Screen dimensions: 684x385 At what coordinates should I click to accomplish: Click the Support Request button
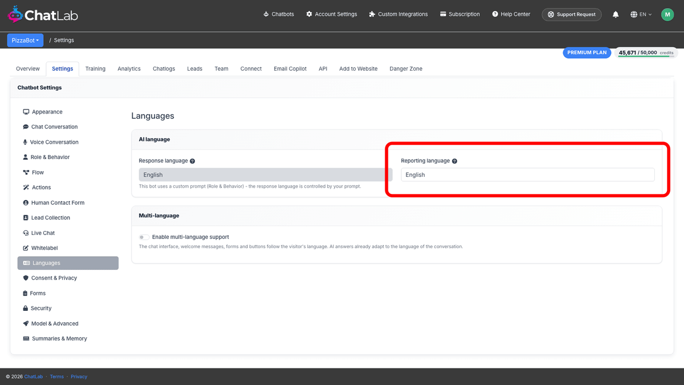pyautogui.click(x=572, y=14)
